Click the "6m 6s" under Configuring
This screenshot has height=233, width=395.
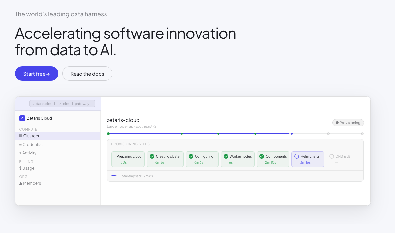pos(199,162)
